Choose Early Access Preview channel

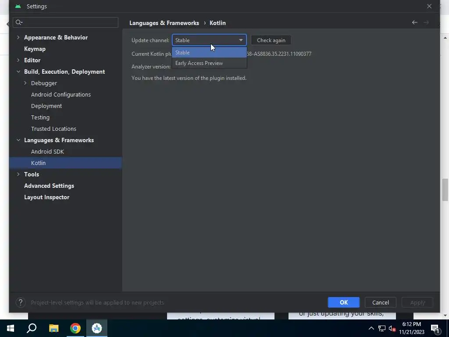coord(209,63)
